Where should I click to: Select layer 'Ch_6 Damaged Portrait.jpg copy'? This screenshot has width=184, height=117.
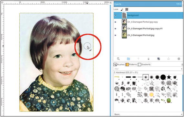[x=143, y=22]
